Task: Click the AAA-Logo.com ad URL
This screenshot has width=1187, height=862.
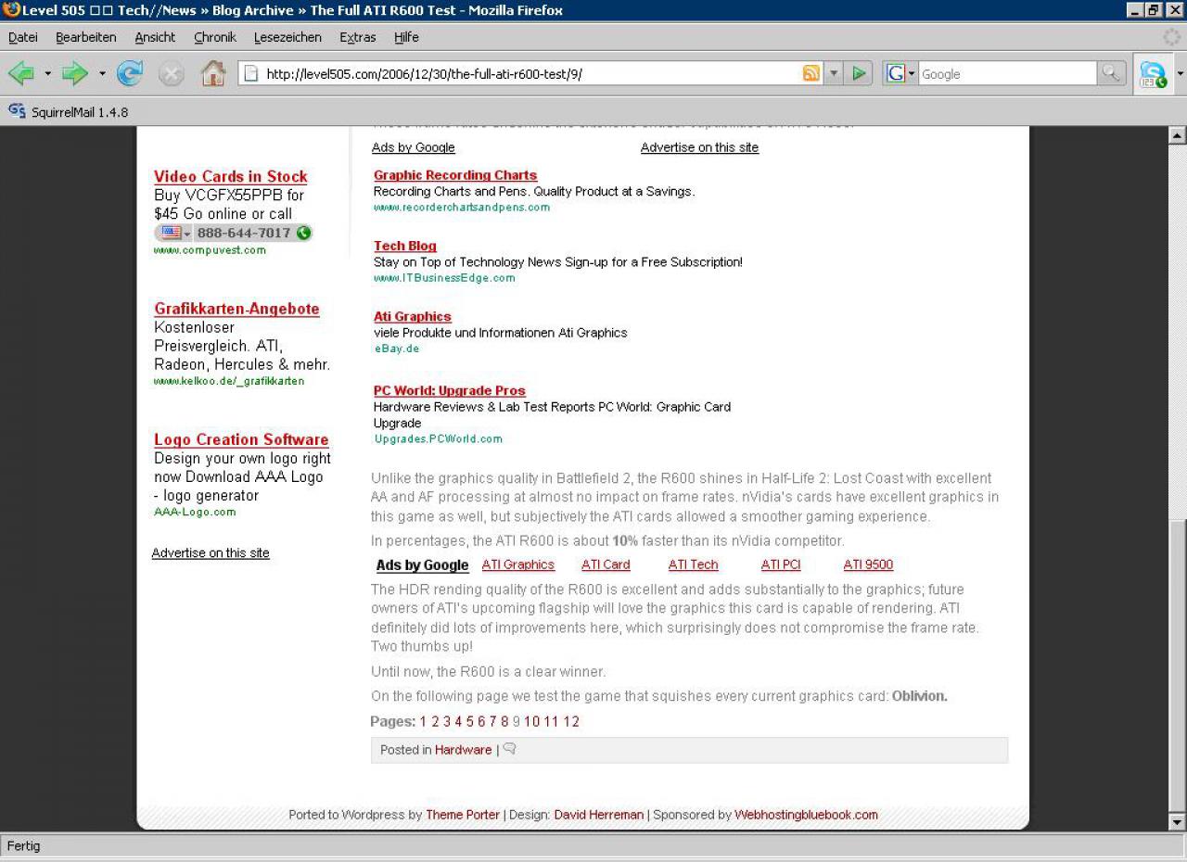Action: [x=195, y=512]
